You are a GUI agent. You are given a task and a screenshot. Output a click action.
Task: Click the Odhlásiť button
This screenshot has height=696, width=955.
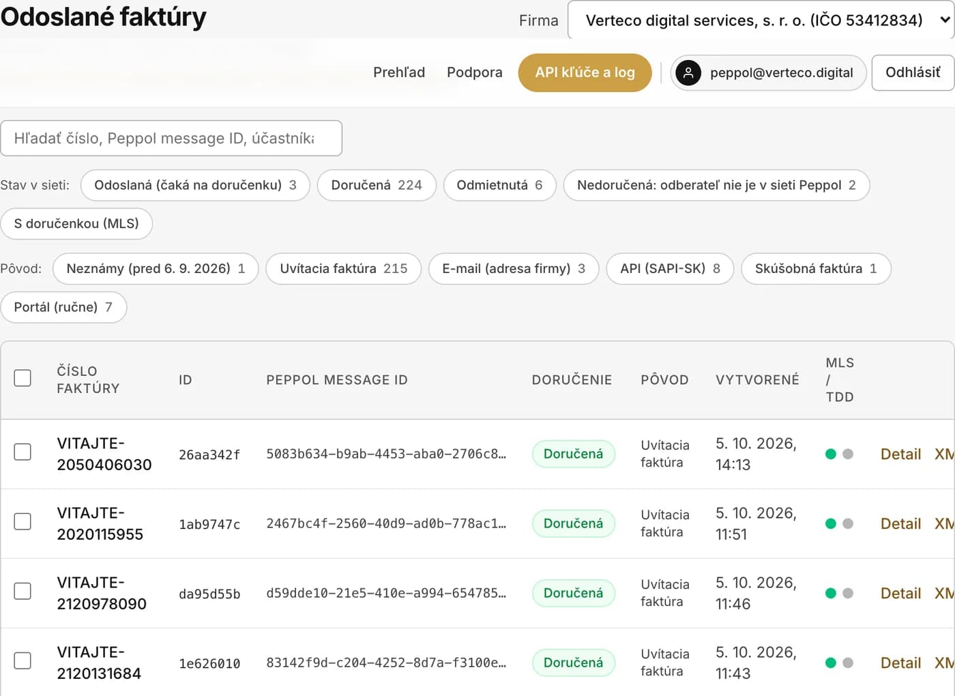pyautogui.click(x=913, y=72)
